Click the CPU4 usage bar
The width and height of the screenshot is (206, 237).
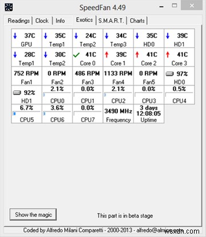tap(179, 94)
